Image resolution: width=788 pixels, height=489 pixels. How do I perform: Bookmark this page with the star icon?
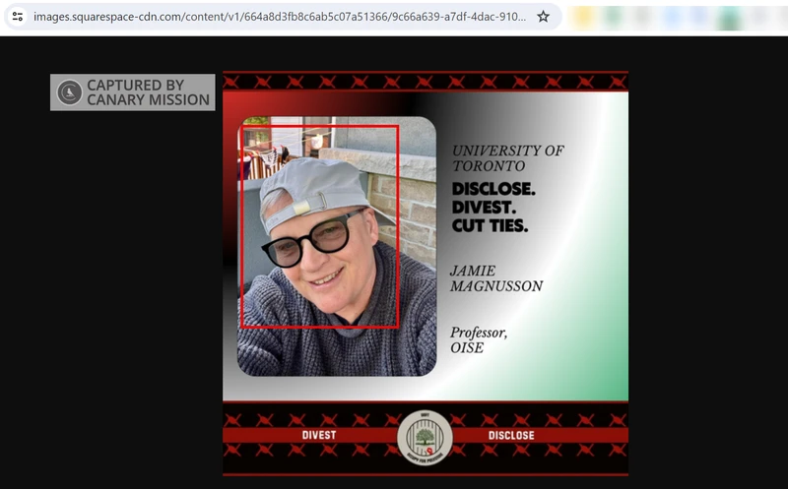[x=544, y=17]
